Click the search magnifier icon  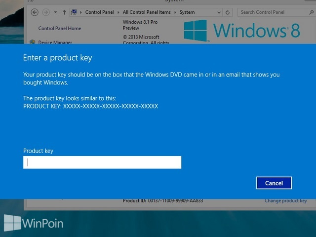coord(312,12)
